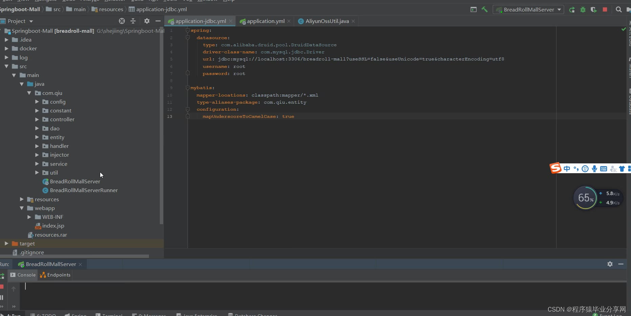This screenshot has width=631, height=316.
Task: Expand the .idea folder
Action: pyautogui.click(x=6, y=39)
